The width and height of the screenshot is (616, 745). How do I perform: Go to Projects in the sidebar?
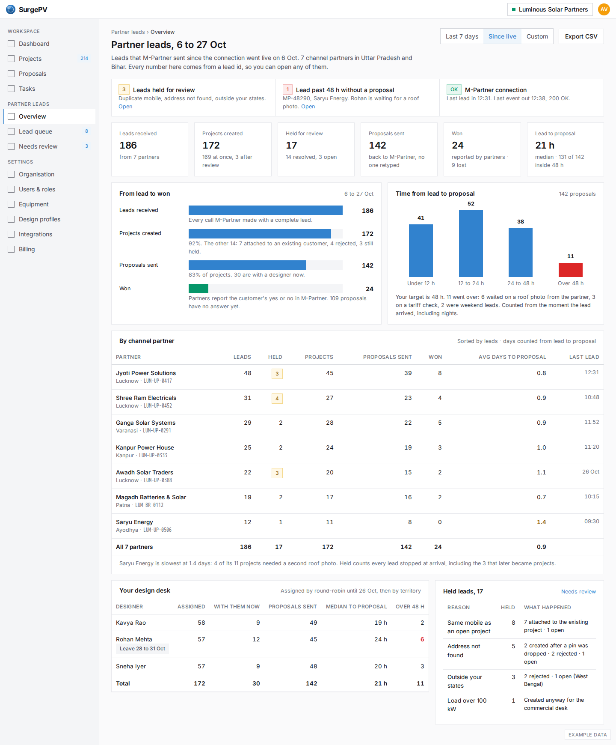[x=49, y=59]
